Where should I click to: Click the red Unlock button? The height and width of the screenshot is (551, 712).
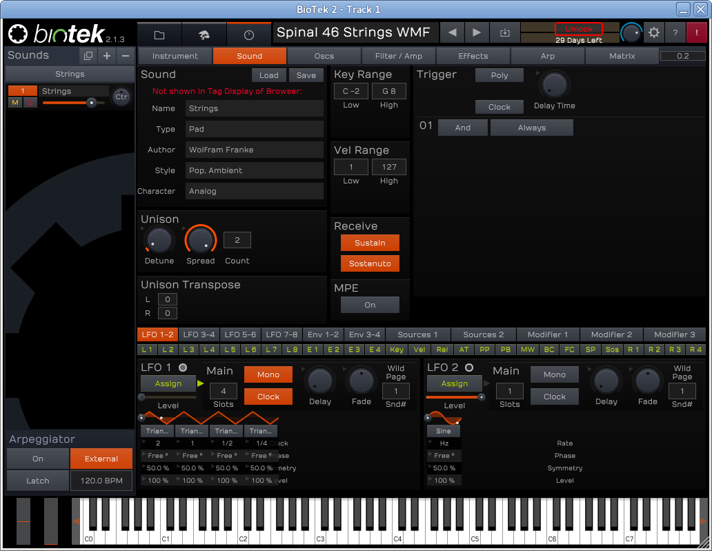(x=578, y=29)
